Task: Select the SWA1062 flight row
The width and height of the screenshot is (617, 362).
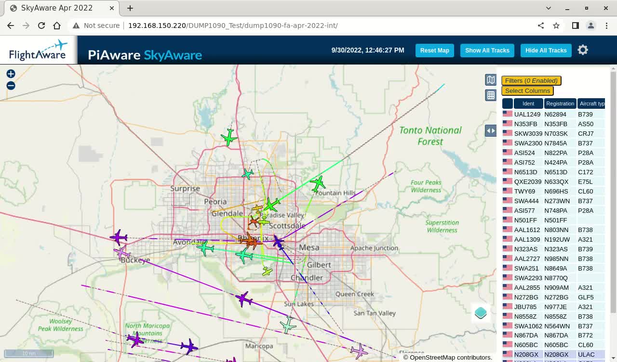Action: (x=553, y=326)
